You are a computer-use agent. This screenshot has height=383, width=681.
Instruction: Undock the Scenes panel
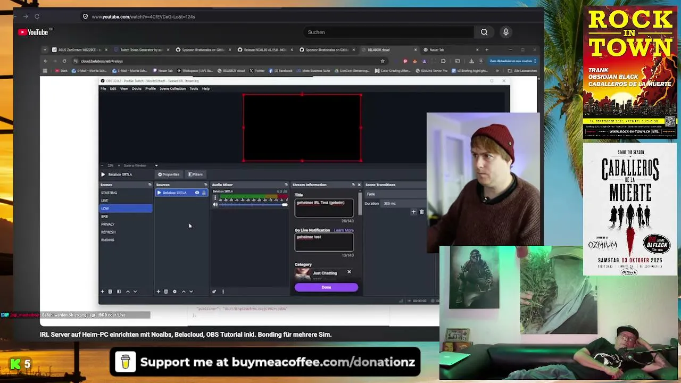click(150, 185)
